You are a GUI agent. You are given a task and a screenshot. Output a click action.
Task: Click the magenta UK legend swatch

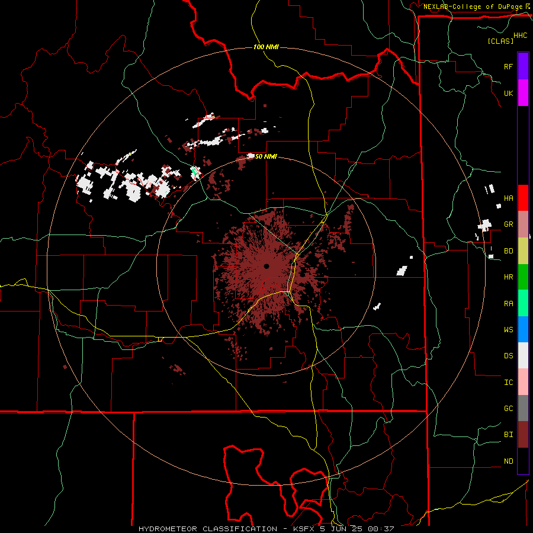pyautogui.click(x=523, y=93)
